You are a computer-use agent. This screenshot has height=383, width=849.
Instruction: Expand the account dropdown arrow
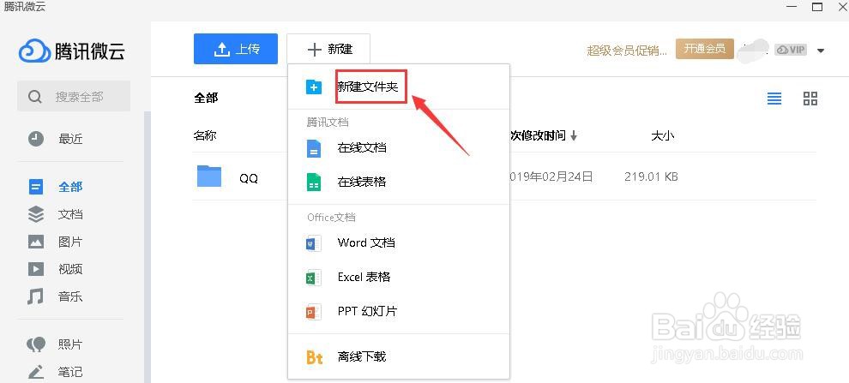(821, 51)
